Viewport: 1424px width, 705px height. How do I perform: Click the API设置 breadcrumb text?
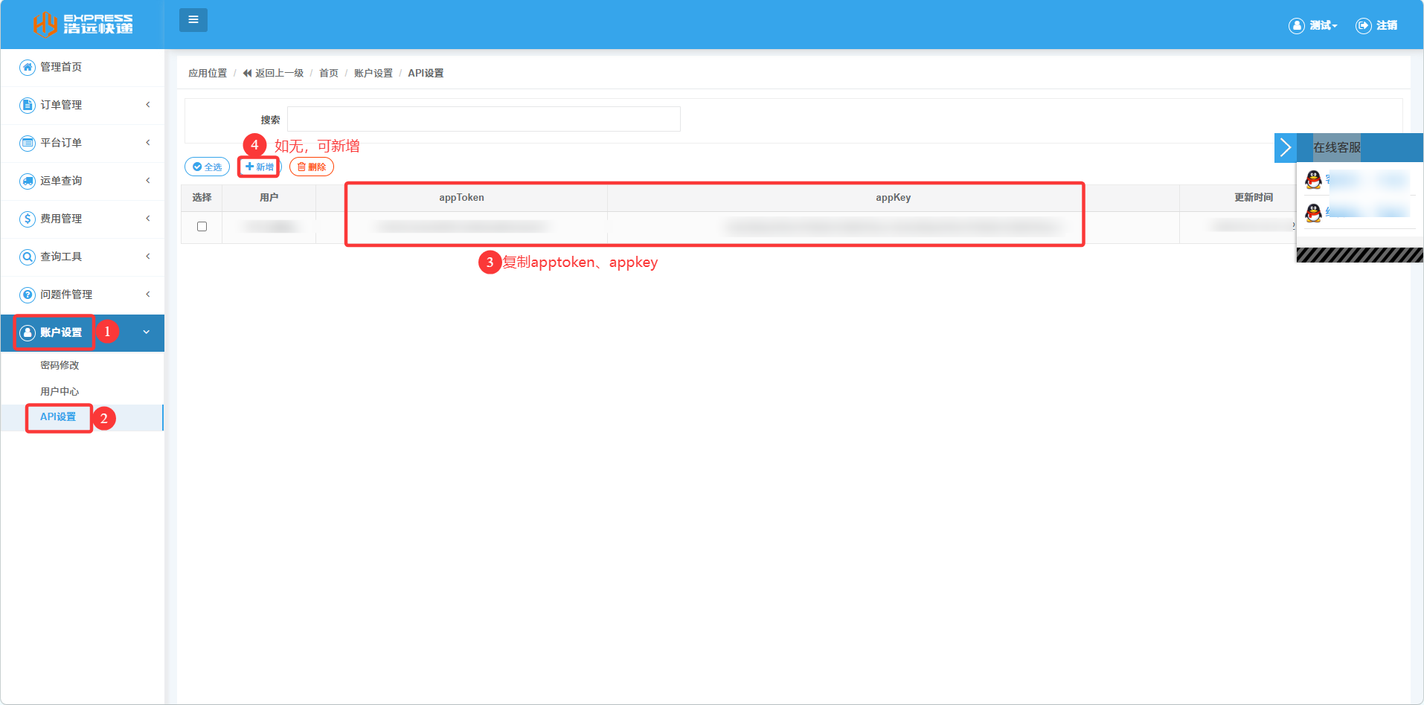(x=426, y=73)
